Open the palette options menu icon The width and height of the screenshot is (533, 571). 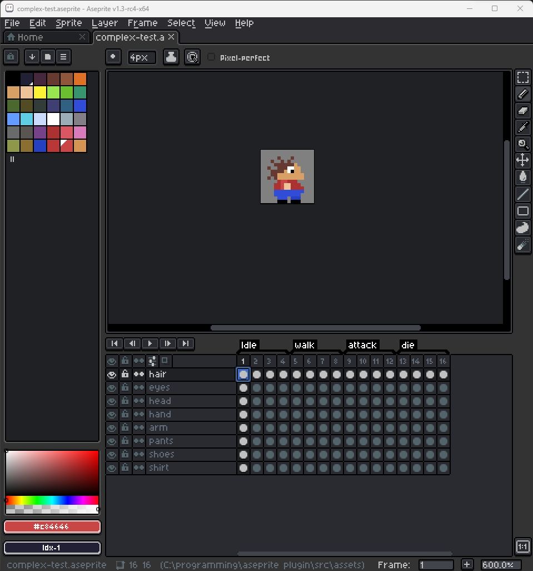[63, 57]
